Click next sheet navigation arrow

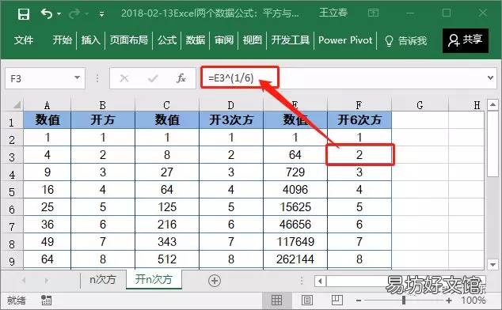click(x=47, y=281)
